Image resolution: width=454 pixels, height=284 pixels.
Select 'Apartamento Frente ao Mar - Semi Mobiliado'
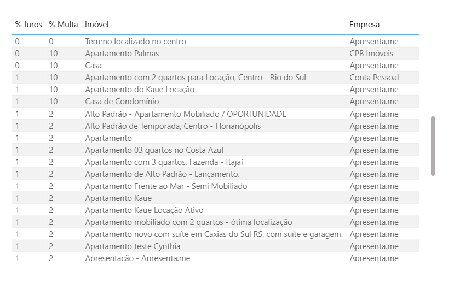click(x=166, y=186)
